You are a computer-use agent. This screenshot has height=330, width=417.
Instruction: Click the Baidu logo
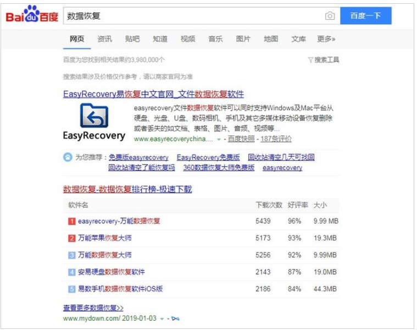pos(32,16)
